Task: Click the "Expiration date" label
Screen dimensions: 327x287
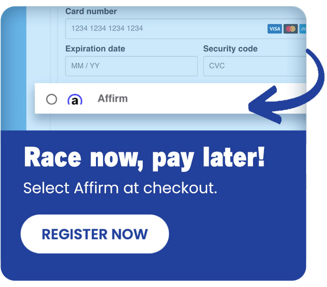Action: [x=95, y=49]
